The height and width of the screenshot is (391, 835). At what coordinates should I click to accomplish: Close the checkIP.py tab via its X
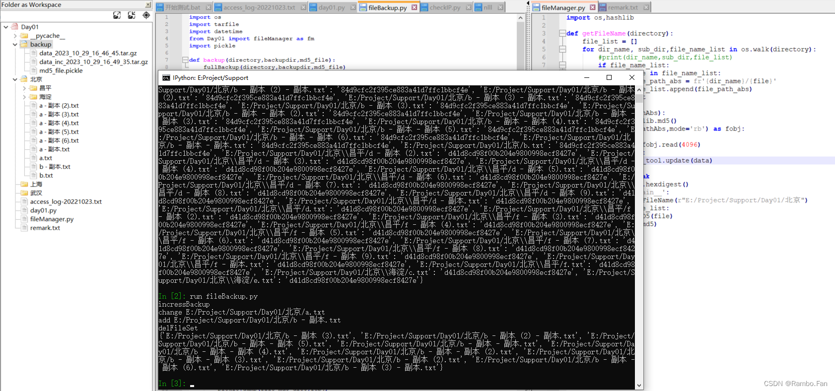coord(468,7)
